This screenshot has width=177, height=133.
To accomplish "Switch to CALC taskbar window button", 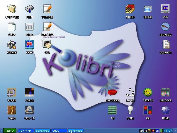I will 59,131.
